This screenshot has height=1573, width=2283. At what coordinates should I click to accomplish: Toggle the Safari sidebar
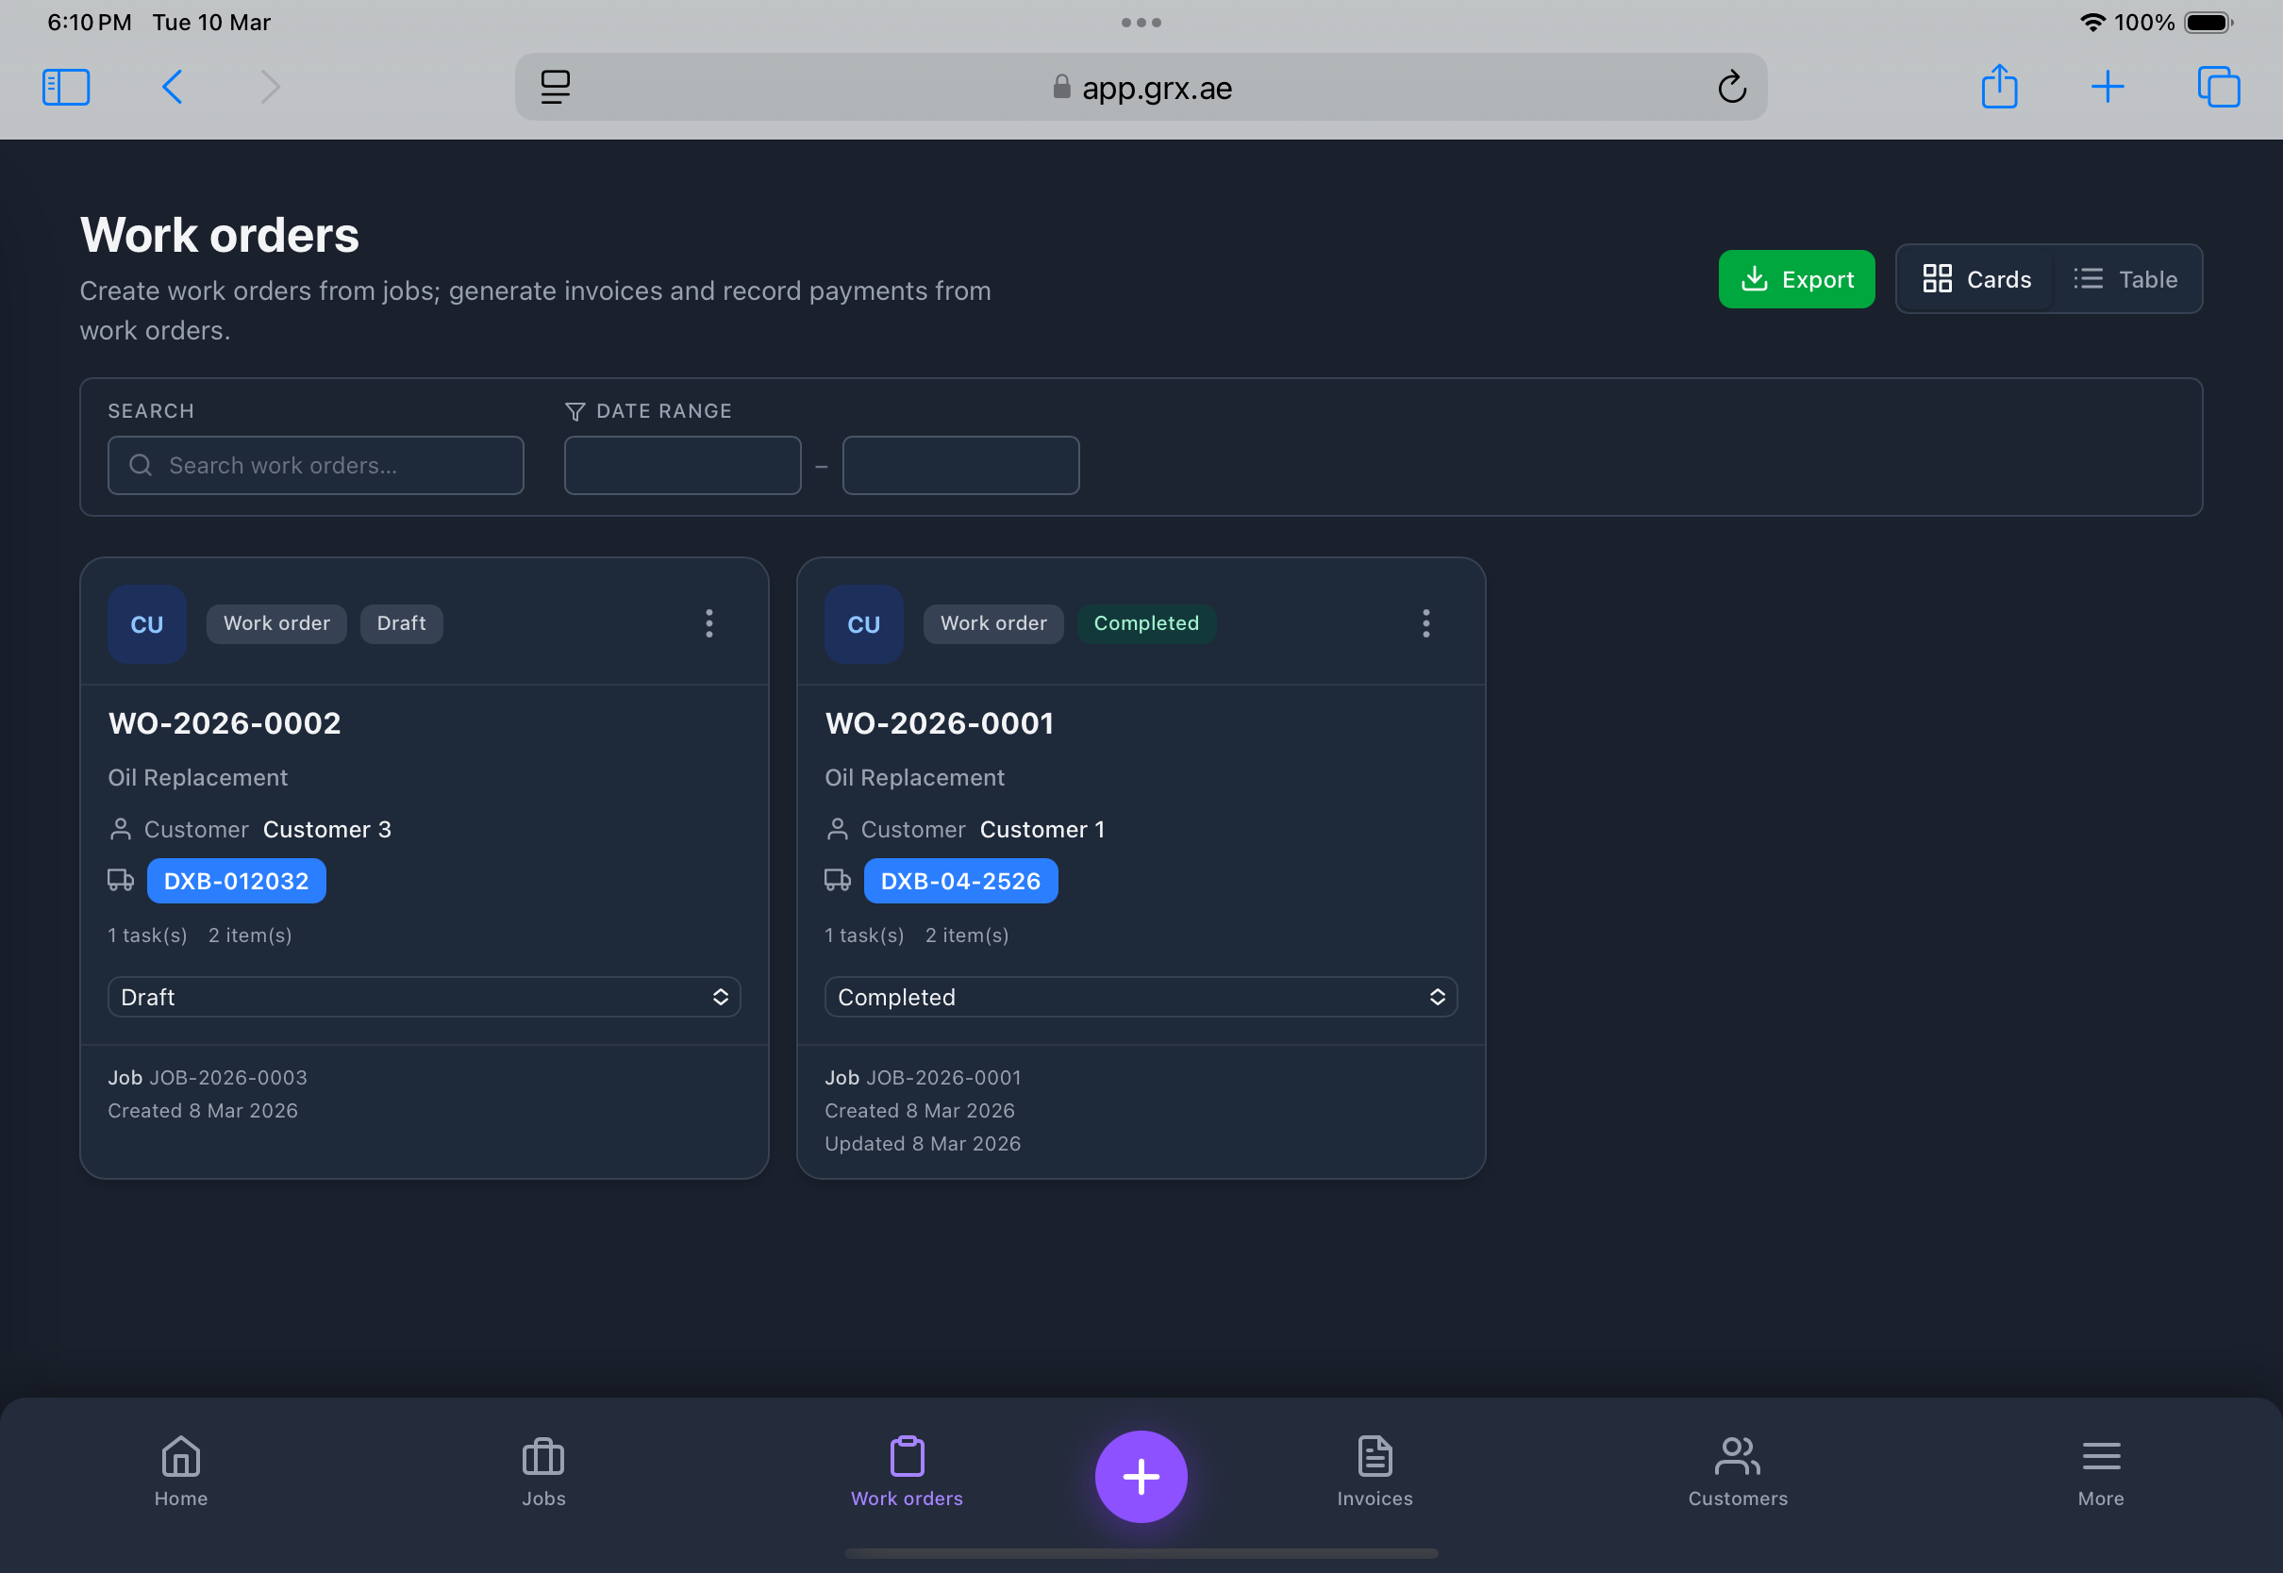pyautogui.click(x=65, y=87)
